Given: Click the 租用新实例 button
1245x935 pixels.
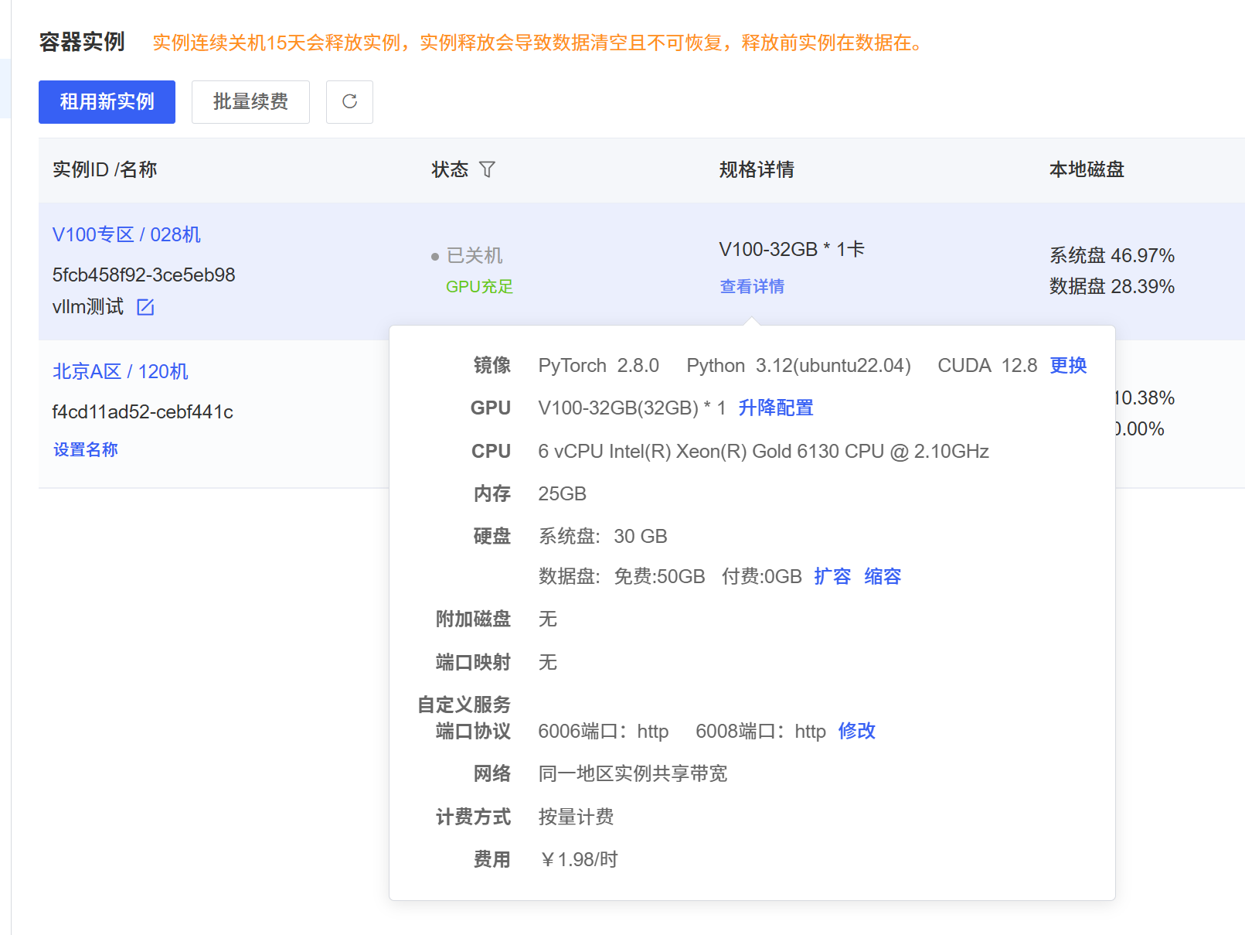Looking at the screenshot, I should (107, 102).
